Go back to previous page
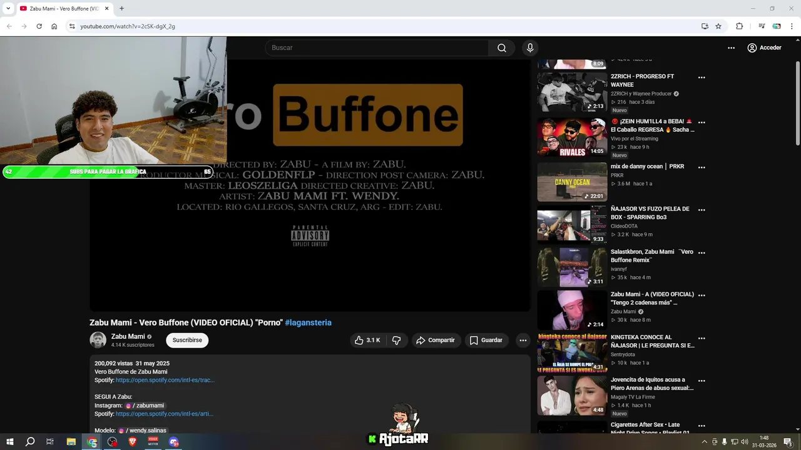Viewport: 801px width, 450px height. coord(9,26)
